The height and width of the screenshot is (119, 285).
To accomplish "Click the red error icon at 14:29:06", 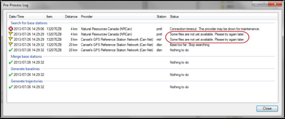I will [10, 29].
